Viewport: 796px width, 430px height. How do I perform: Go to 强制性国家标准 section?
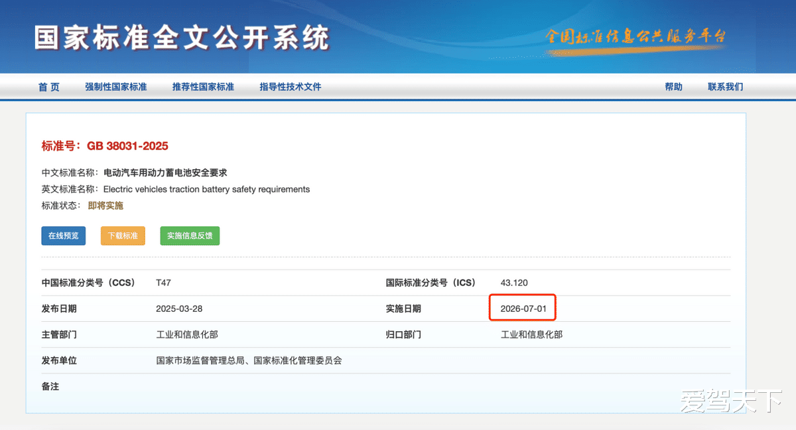(x=115, y=87)
